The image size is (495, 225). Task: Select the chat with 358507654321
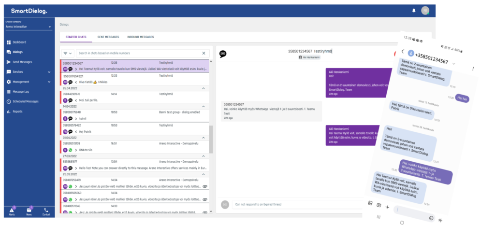134,79
